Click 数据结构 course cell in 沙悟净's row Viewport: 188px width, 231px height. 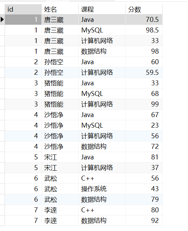coord(102,147)
